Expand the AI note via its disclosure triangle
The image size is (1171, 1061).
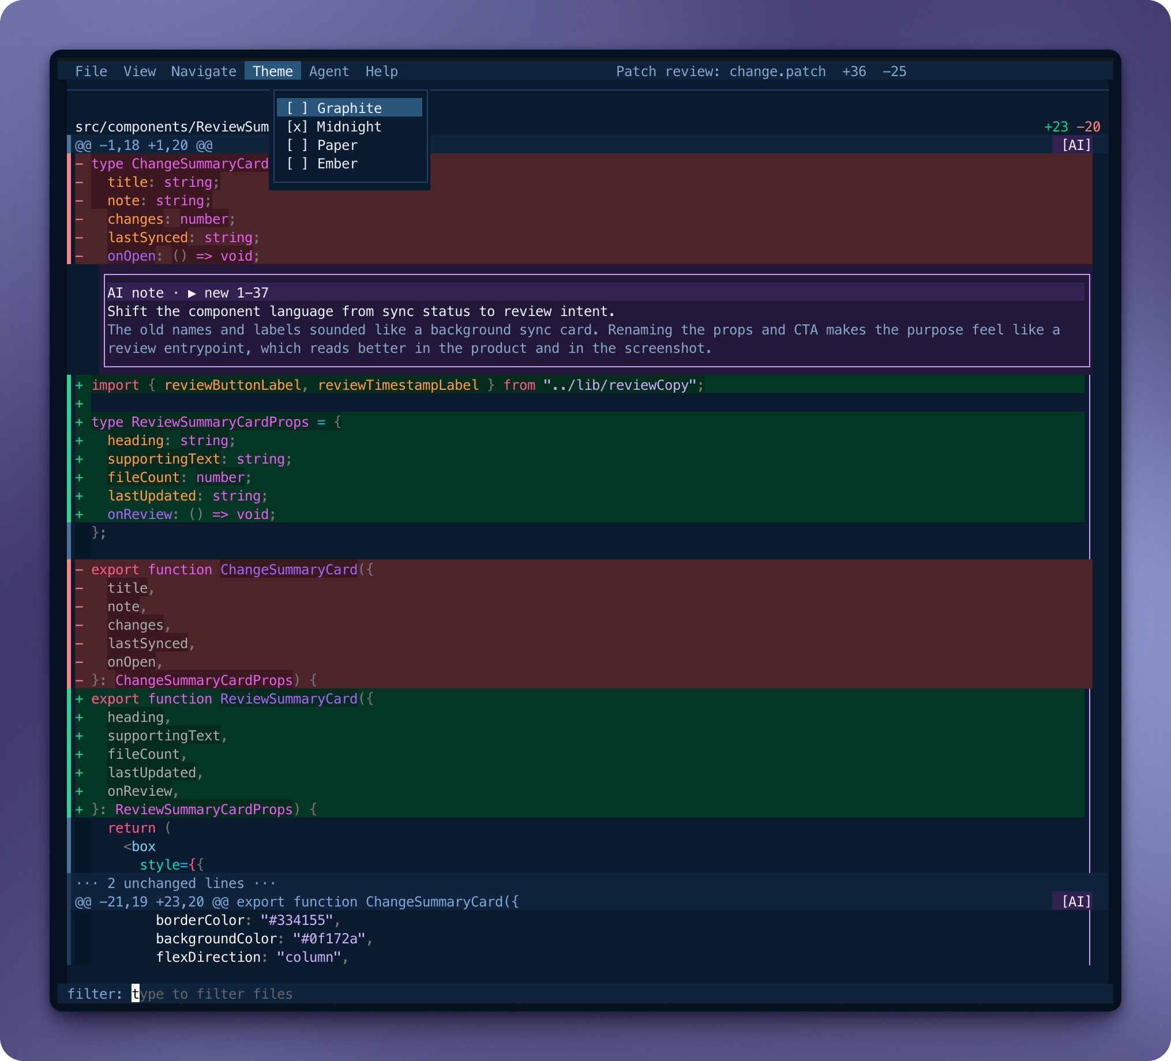[192, 293]
